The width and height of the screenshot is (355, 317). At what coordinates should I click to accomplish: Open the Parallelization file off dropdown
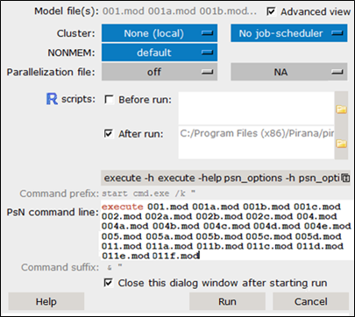pos(160,72)
